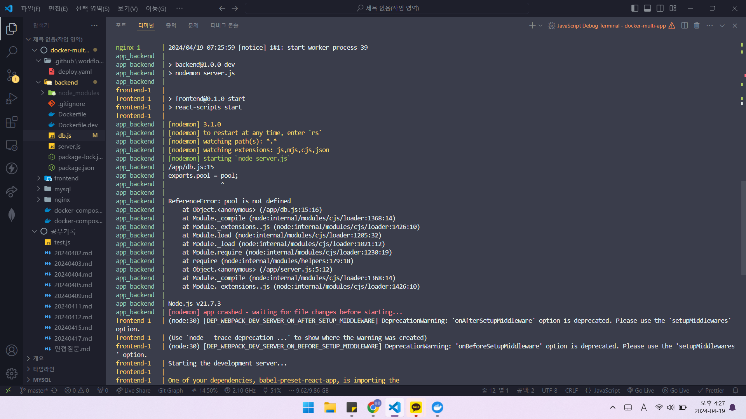
Task: Open package.json in the explorer
Action: tap(76, 168)
